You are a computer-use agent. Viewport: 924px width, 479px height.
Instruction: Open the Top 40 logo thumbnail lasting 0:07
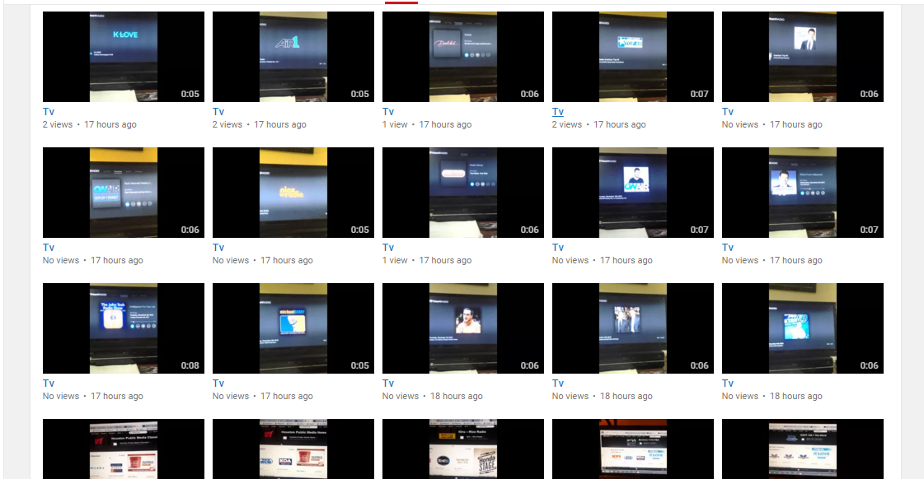click(x=633, y=57)
